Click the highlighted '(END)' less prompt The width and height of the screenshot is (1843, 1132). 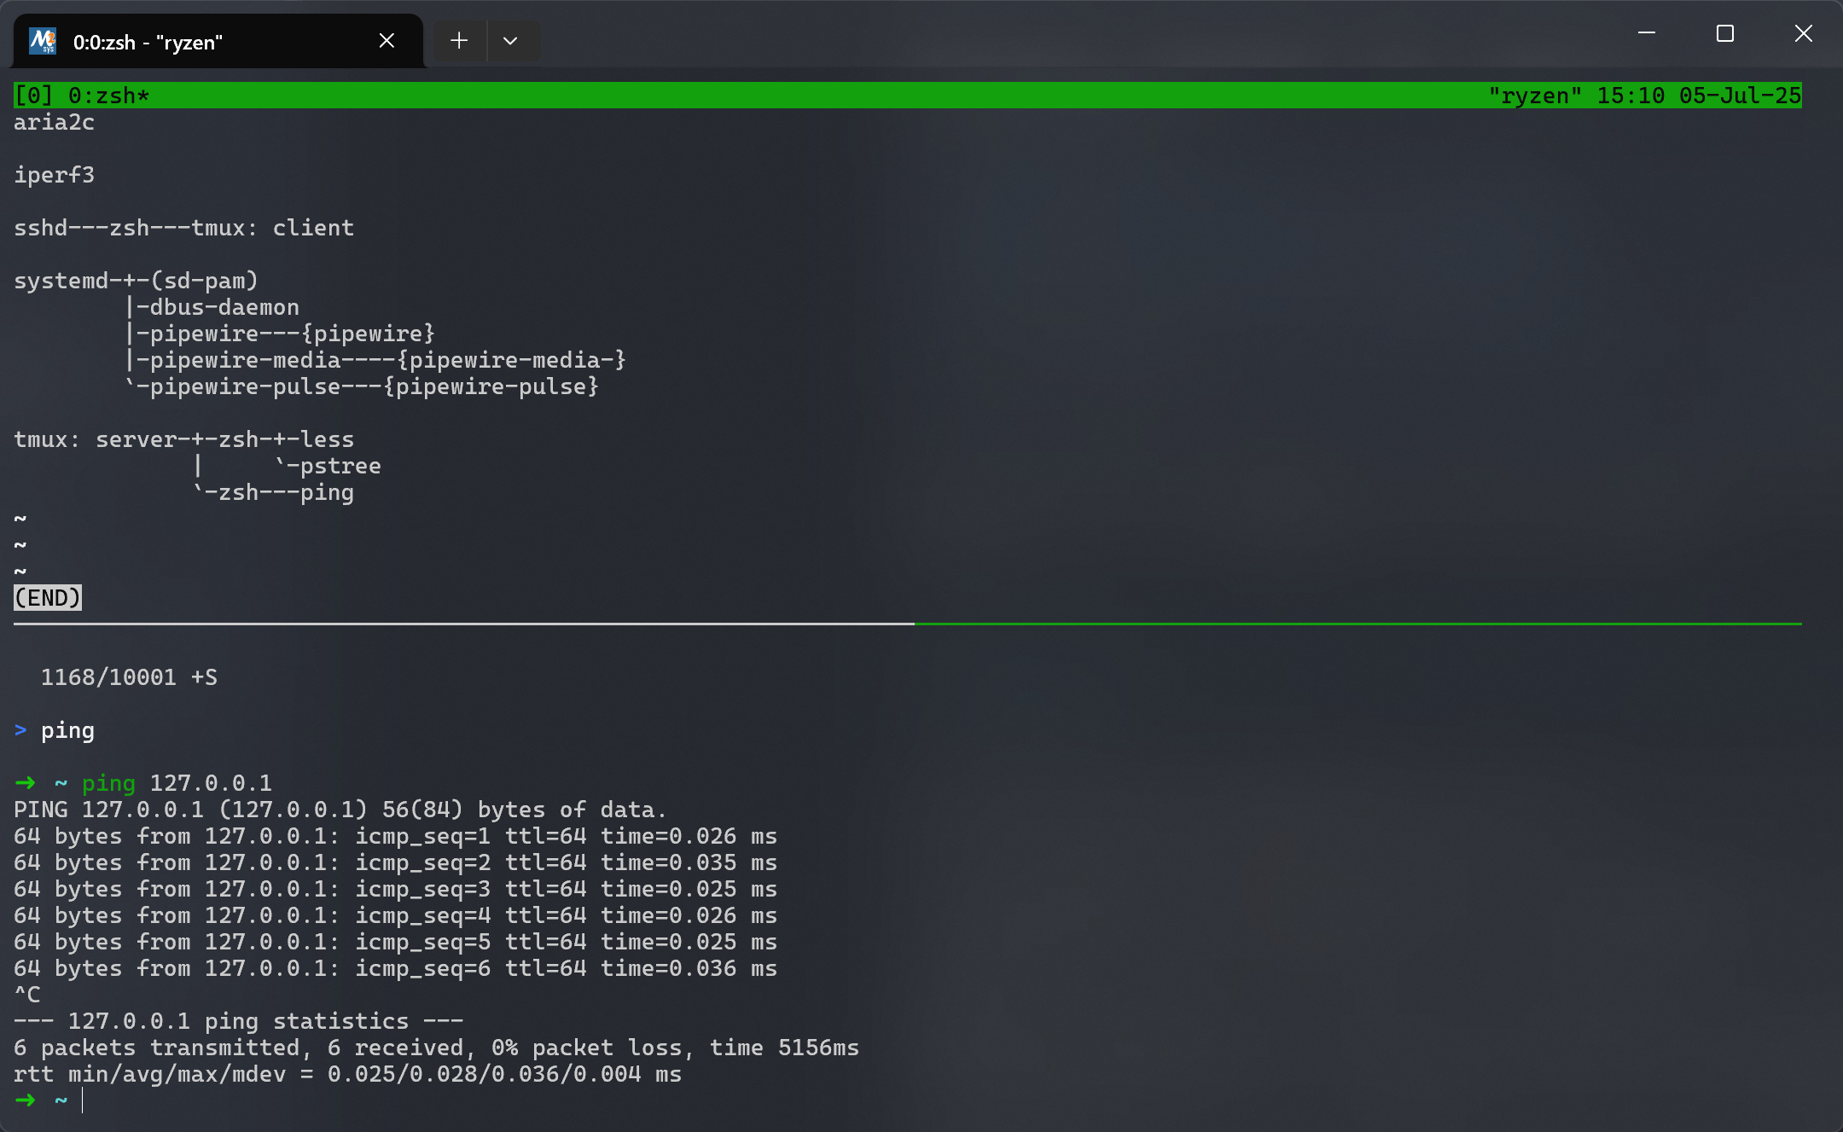click(x=48, y=597)
